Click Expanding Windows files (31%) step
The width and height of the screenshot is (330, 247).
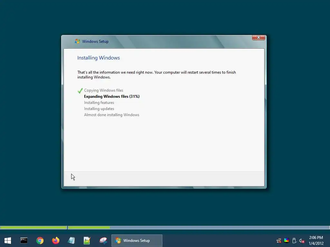(x=112, y=96)
